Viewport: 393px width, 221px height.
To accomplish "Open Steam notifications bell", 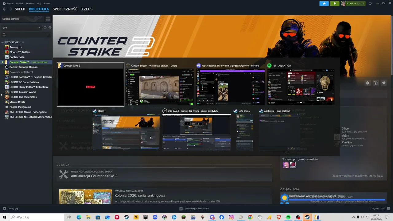I will coord(335,3).
